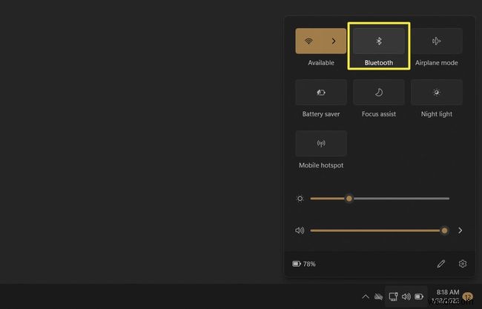Enable Airplane mode tile

437,41
